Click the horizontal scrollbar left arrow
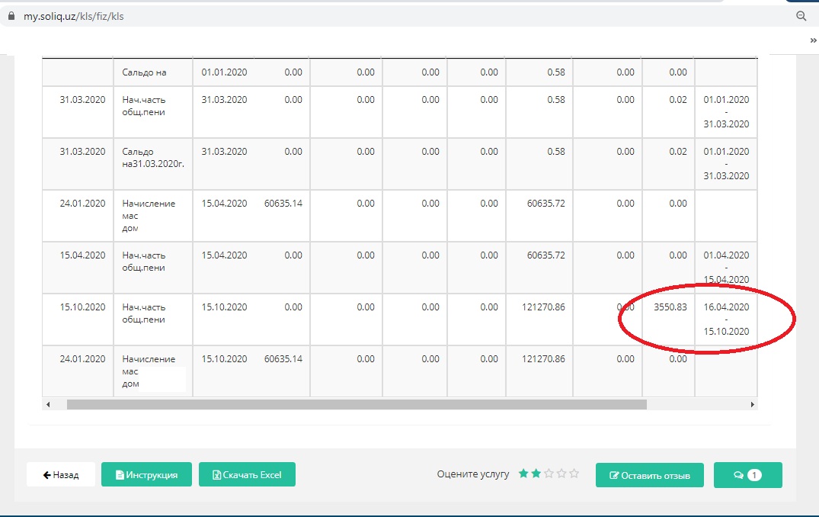Viewport: 819px width, 517px height. pos(48,404)
